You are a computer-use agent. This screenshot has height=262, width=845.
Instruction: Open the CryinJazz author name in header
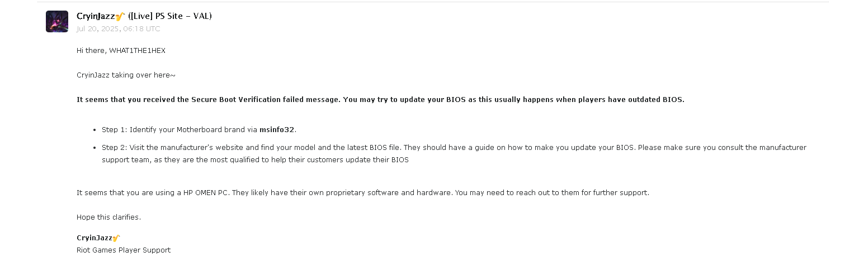pos(96,16)
